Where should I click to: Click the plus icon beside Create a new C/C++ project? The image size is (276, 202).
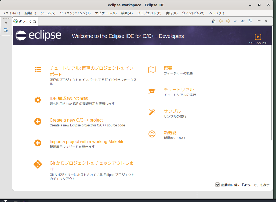(38, 122)
